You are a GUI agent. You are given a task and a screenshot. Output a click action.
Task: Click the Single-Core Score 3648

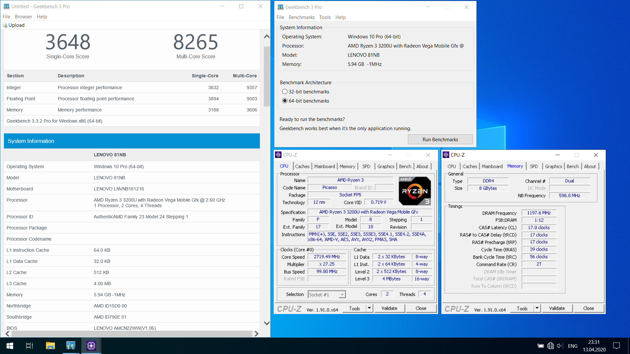coord(68,42)
